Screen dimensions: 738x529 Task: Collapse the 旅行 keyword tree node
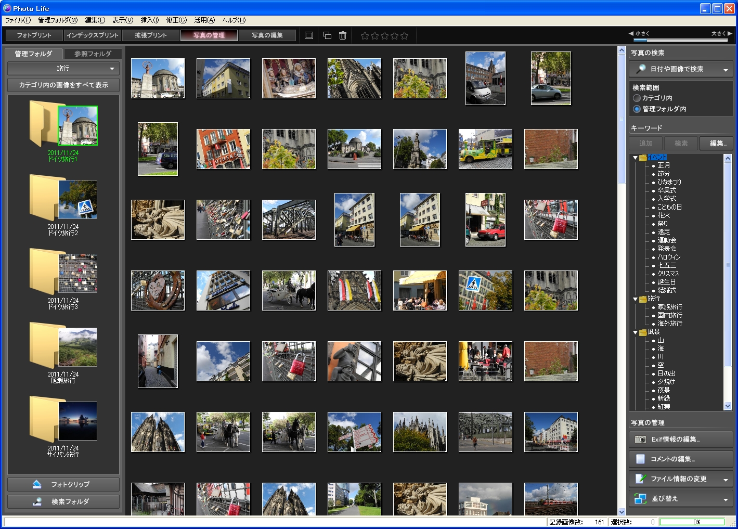pyautogui.click(x=635, y=299)
